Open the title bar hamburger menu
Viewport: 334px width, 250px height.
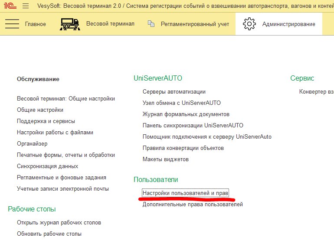pos(25,6)
